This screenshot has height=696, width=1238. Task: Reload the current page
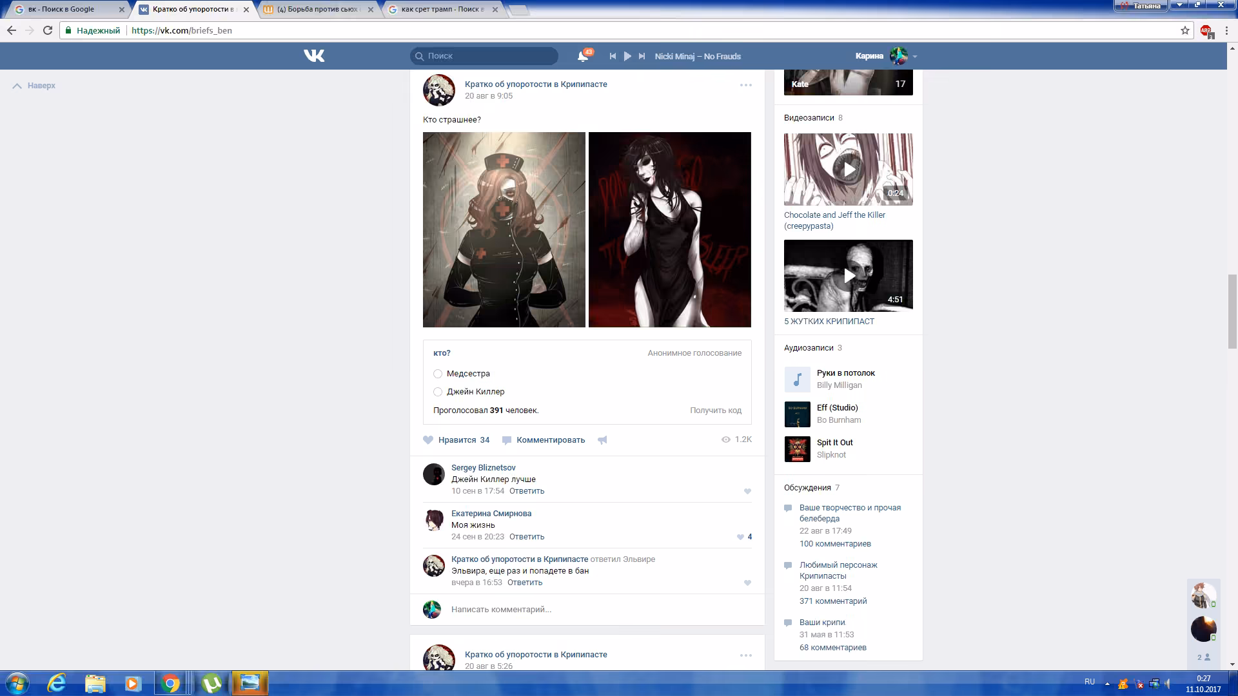point(47,30)
